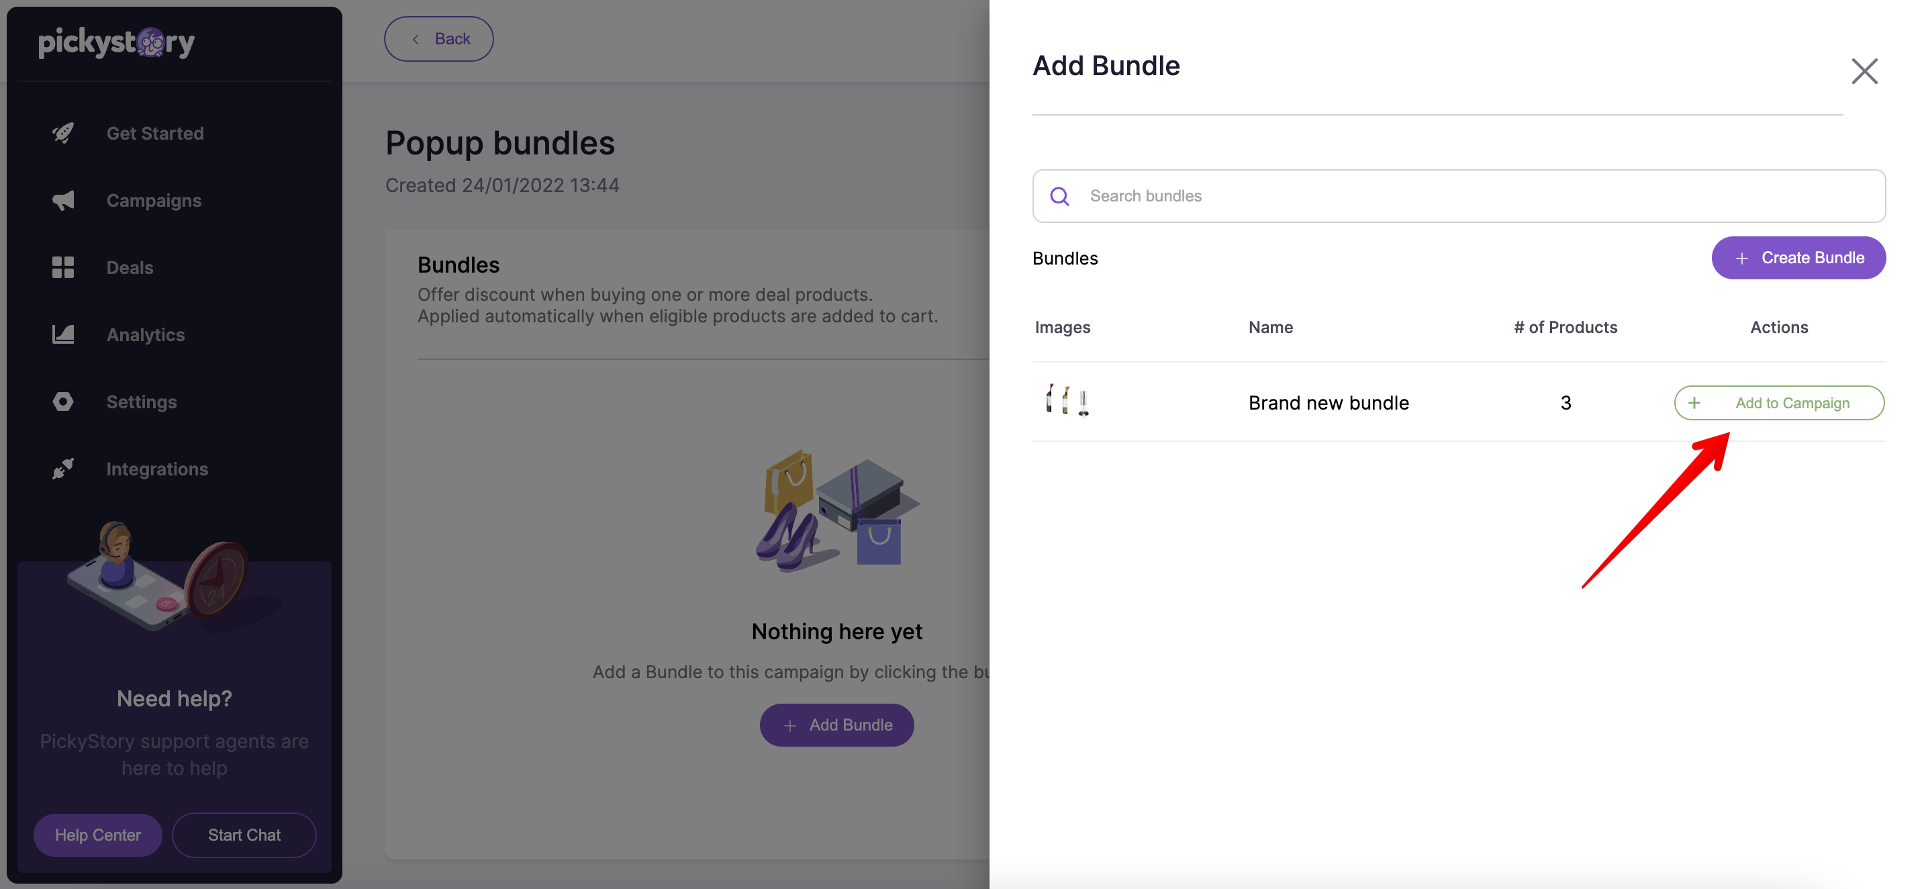This screenshot has height=889, width=1924.
Task: Open the Help Center
Action: click(98, 835)
